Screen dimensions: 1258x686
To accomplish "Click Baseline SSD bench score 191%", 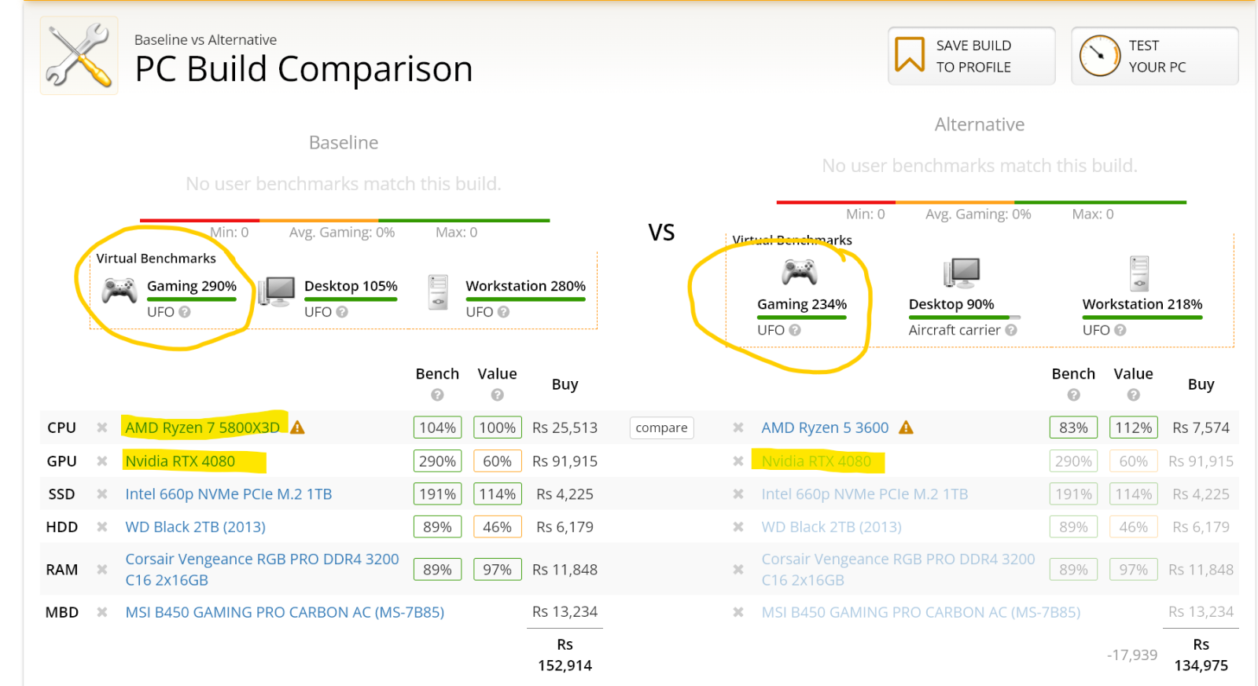I will pyautogui.click(x=437, y=494).
